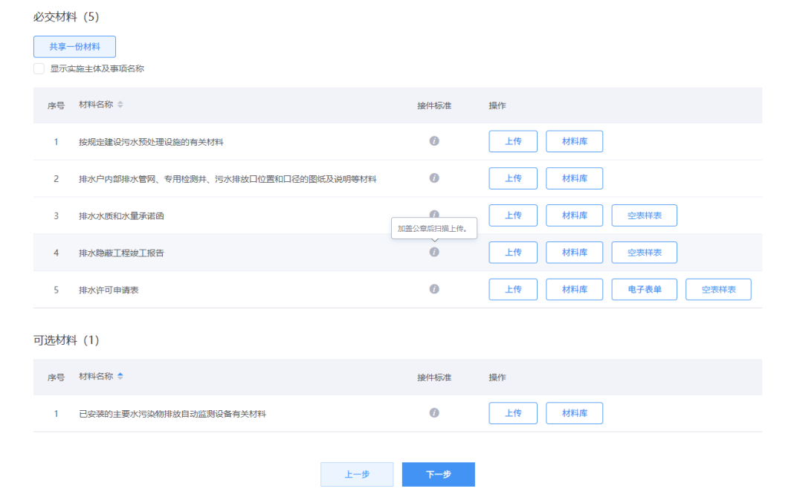Sort required materials by 材料名称
Viewport: 803px width, 503px height.
coord(120,105)
